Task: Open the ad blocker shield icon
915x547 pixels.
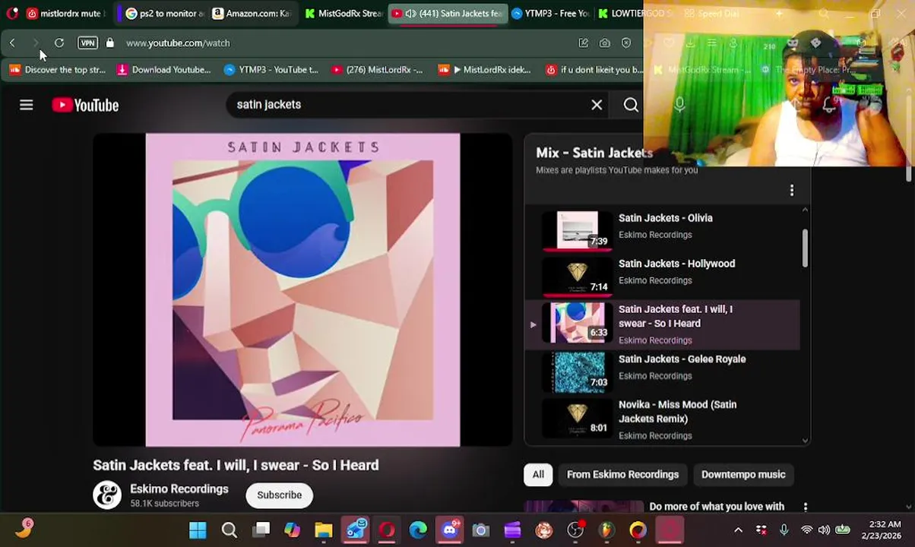Action: (x=626, y=43)
